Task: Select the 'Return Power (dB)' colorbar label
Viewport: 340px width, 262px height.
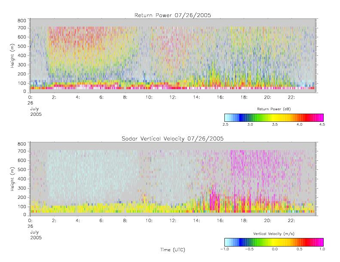Action: point(274,109)
